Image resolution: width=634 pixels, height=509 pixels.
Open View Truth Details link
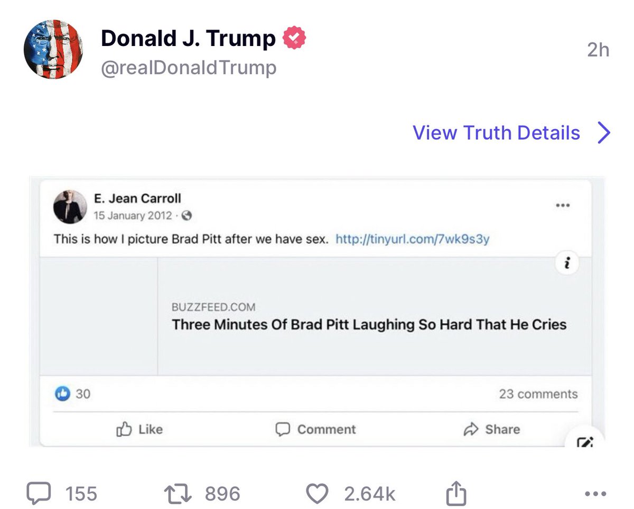click(x=496, y=133)
